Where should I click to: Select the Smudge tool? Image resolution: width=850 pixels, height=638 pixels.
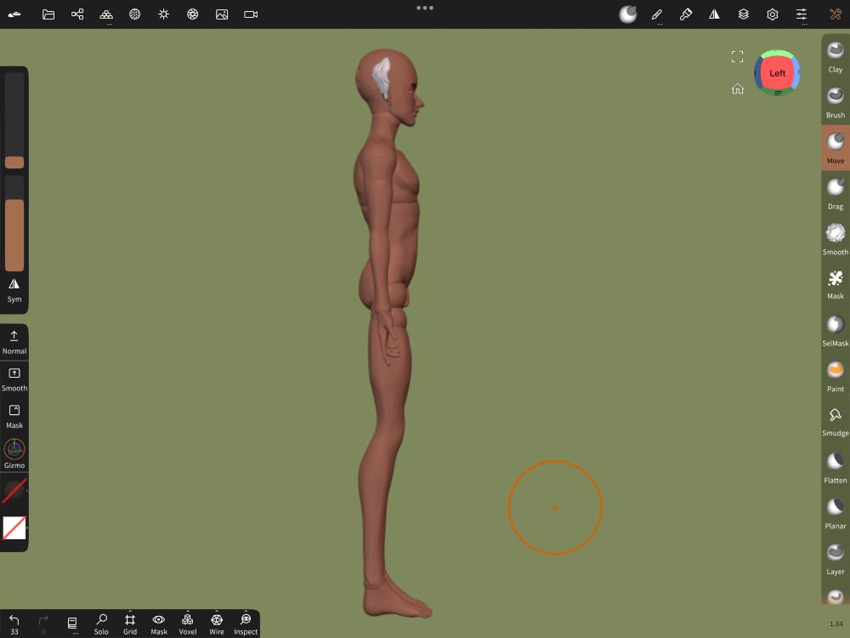tap(834, 421)
